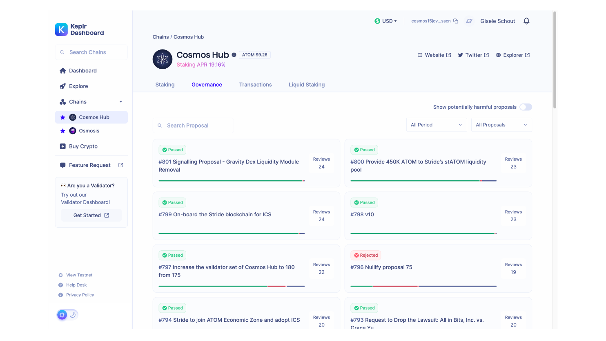Open the Explorer link
The height and width of the screenshot is (341, 606).
pos(513,55)
